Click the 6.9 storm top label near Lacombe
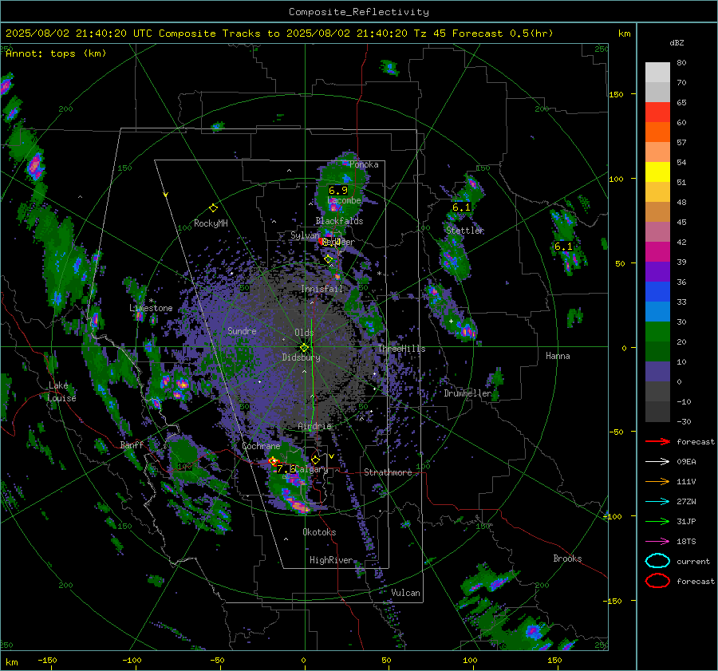 pyautogui.click(x=338, y=190)
